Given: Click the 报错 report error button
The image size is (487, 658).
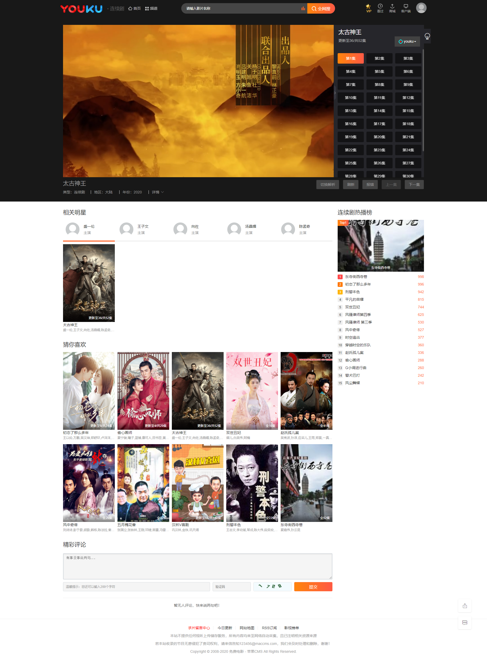Looking at the screenshot, I should [x=370, y=185].
